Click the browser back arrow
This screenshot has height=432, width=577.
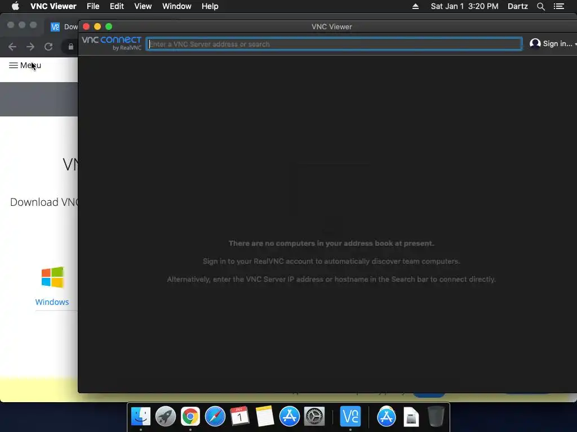(12, 47)
